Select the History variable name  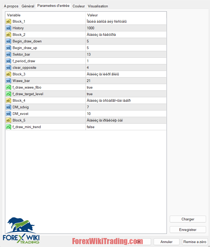point(18,28)
